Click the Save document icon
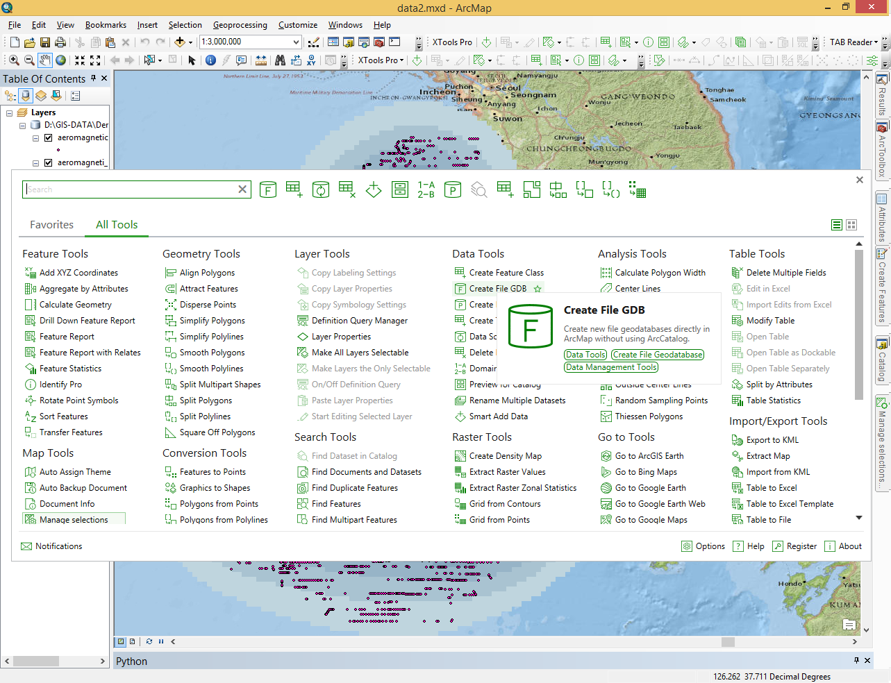This screenshot has width=891, height=683. coord(45,42)
